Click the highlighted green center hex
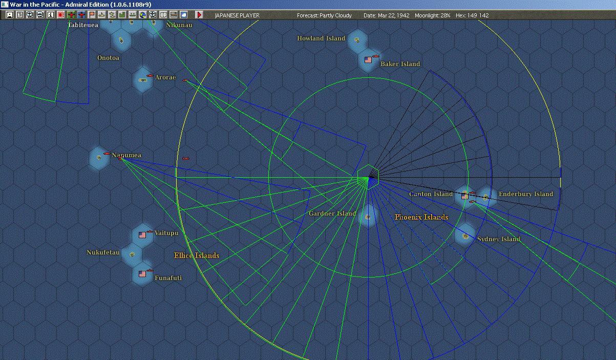The image size is (616, 360). pos(368,177)
